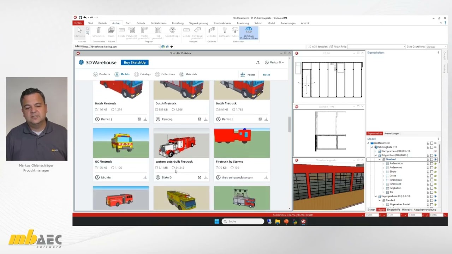Expand the Außenstütze tree node
The width and height of the screenshot is (452, 254).
[x=383, y=164]
